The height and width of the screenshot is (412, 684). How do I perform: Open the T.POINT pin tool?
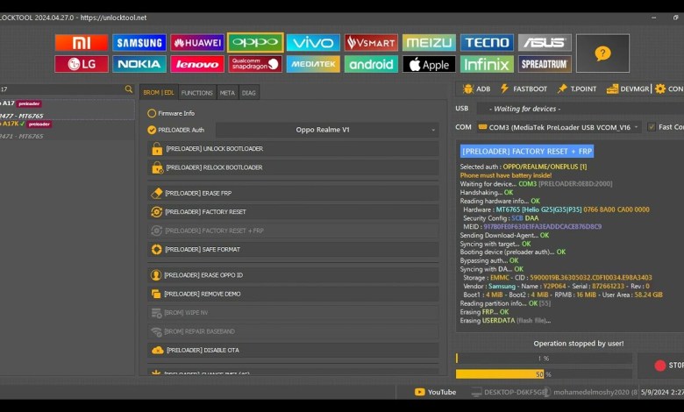(x=577, y=89)
